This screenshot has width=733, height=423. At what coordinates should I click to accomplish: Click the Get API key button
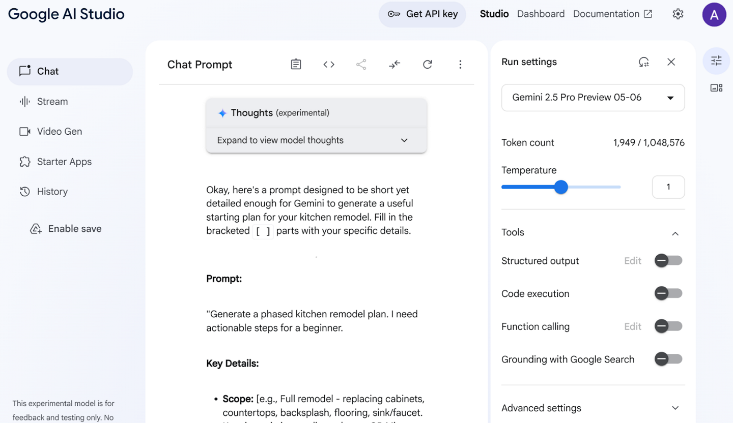tap(422, 14)
